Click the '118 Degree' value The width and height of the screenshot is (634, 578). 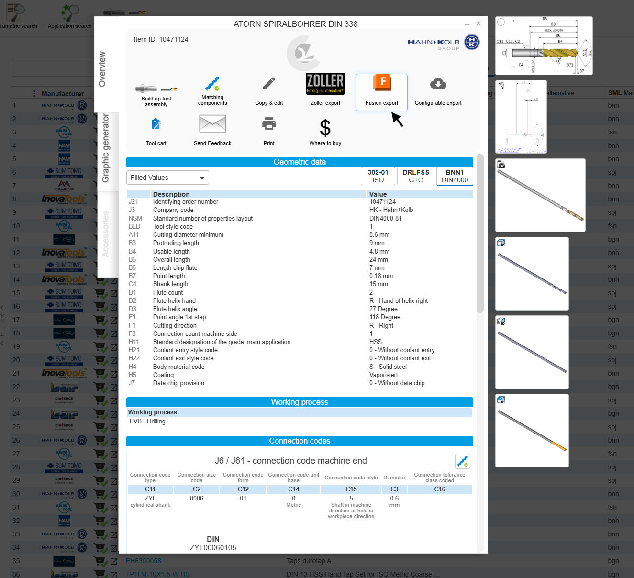click(x=385, y=317)
